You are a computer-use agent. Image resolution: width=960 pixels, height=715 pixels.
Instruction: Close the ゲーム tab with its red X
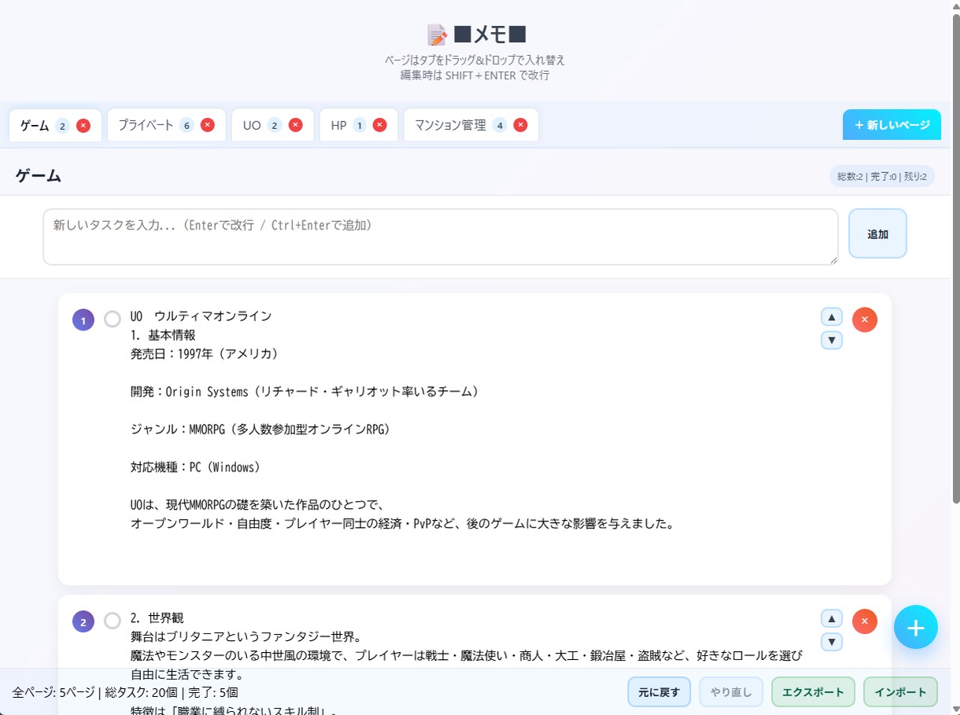pos(83,126)
